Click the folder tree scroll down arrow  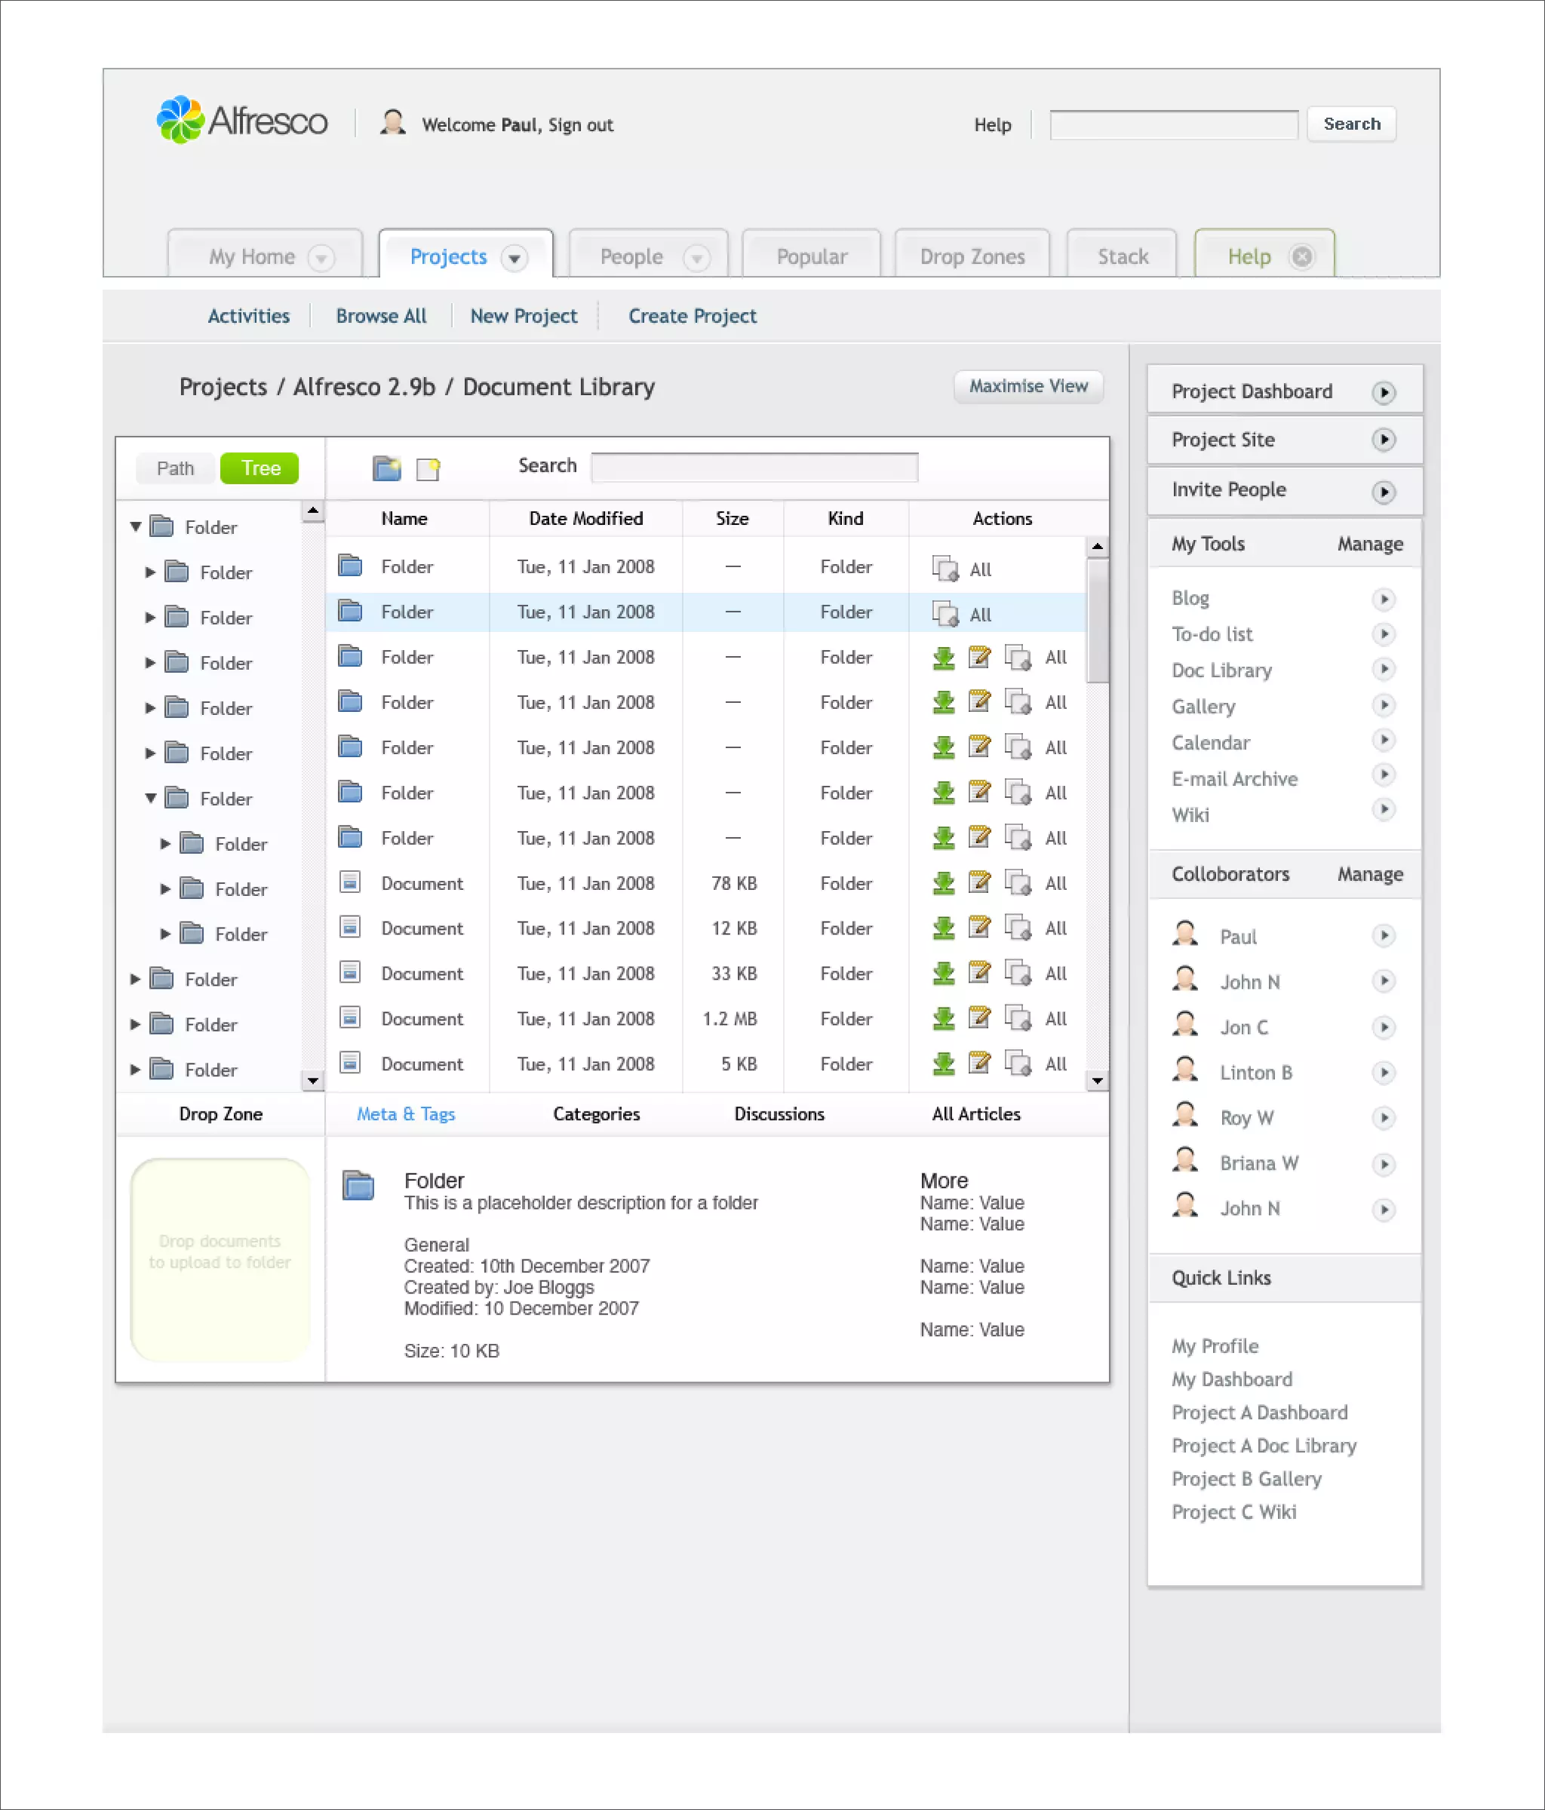(313, 1081)
